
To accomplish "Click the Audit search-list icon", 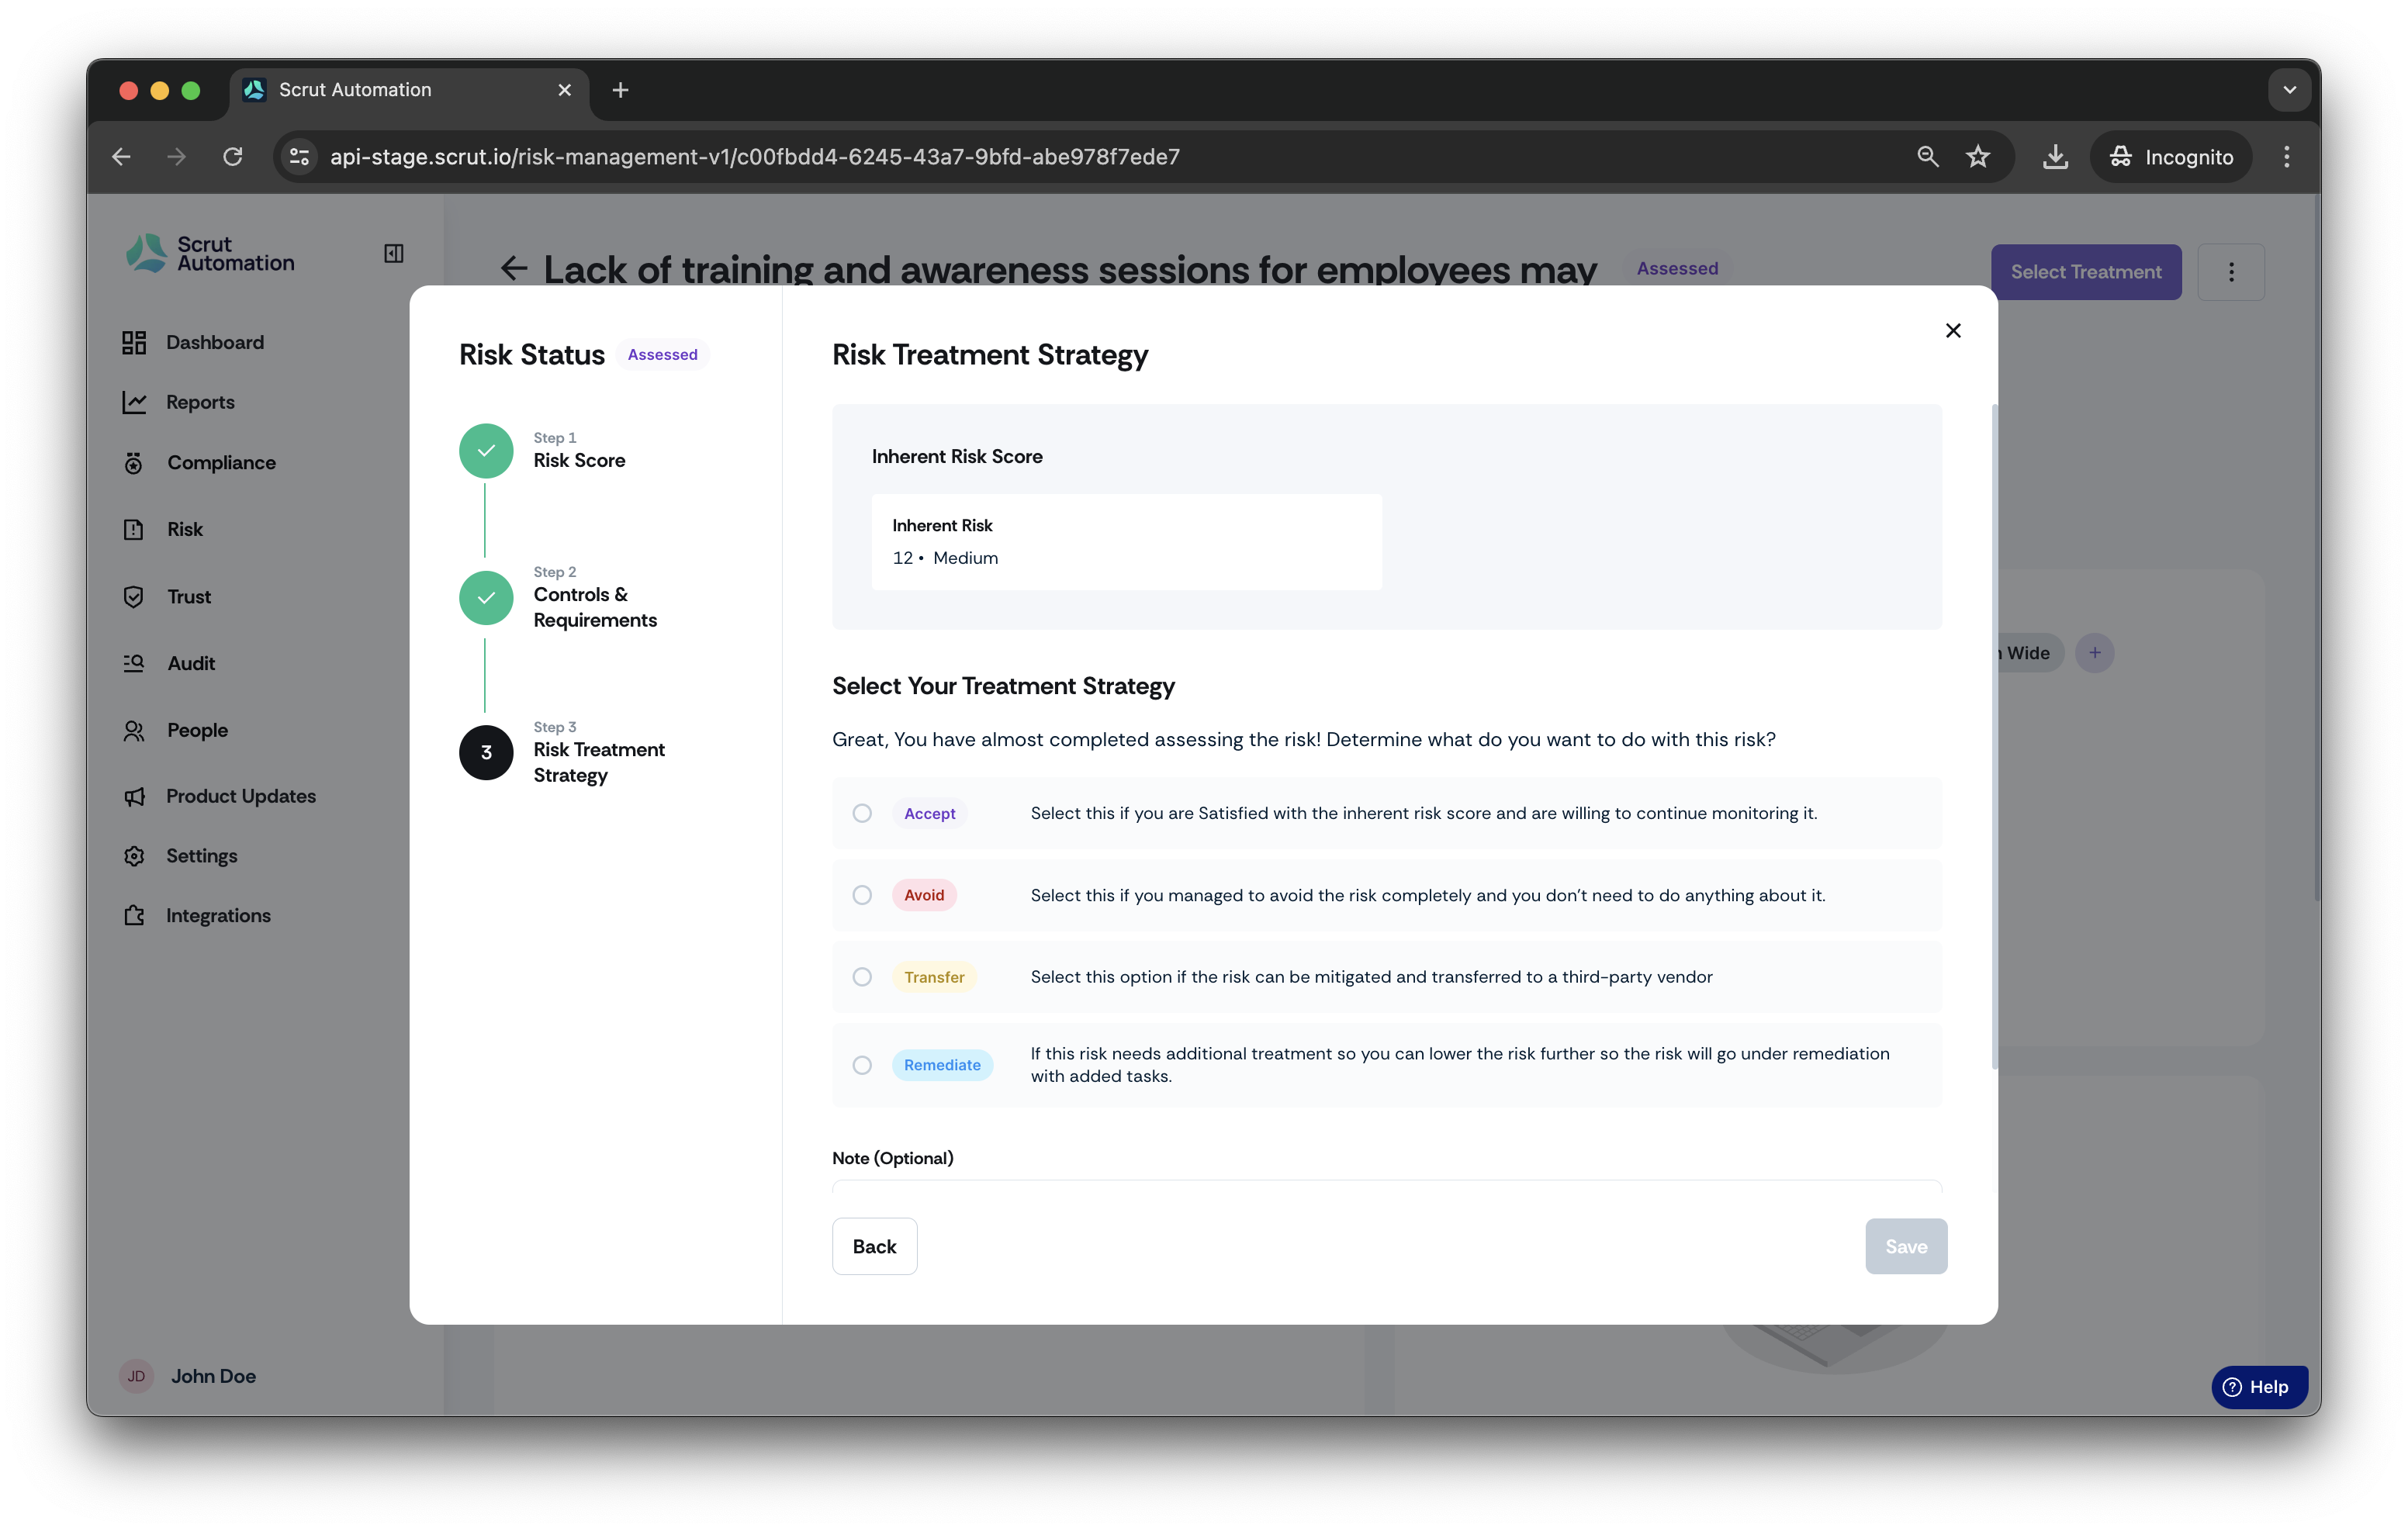I will pyautogui.click(x=134, y=663).
